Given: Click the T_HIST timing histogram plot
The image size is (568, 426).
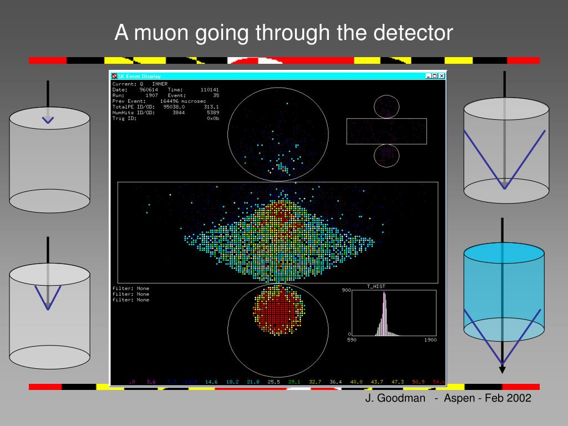Looking at the screenshot, I should (394, 313).
